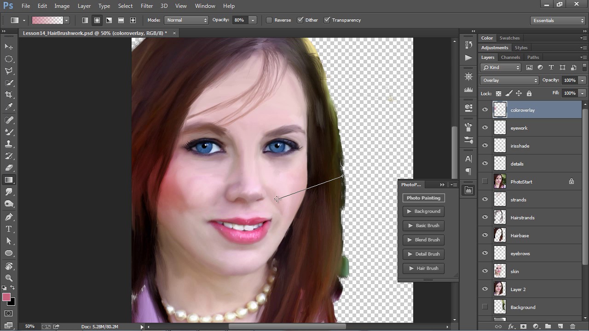This screenshot has height=331, width=589.
Task: Choose the Eraser tool
Action: point(9,168)
